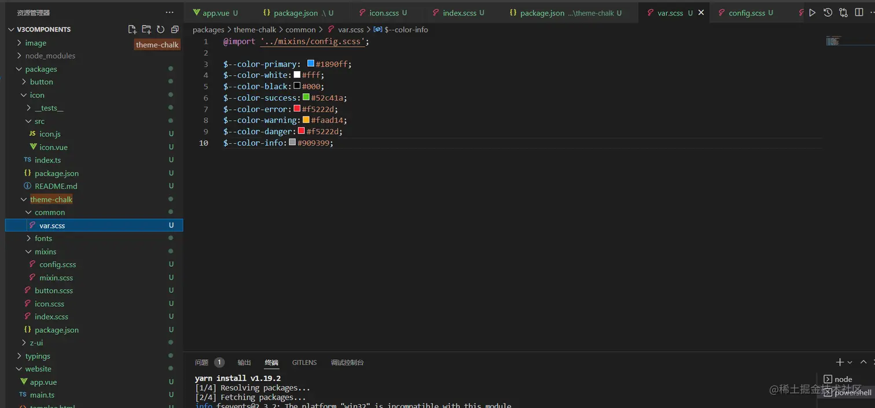Screen dimensions: 875x408
Task: Open the GITLENS panel tab
Action: pos(304,362)
